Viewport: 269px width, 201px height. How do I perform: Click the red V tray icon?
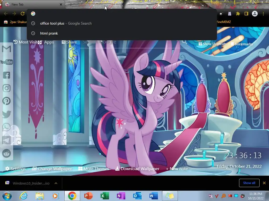(x=217, y=196)
